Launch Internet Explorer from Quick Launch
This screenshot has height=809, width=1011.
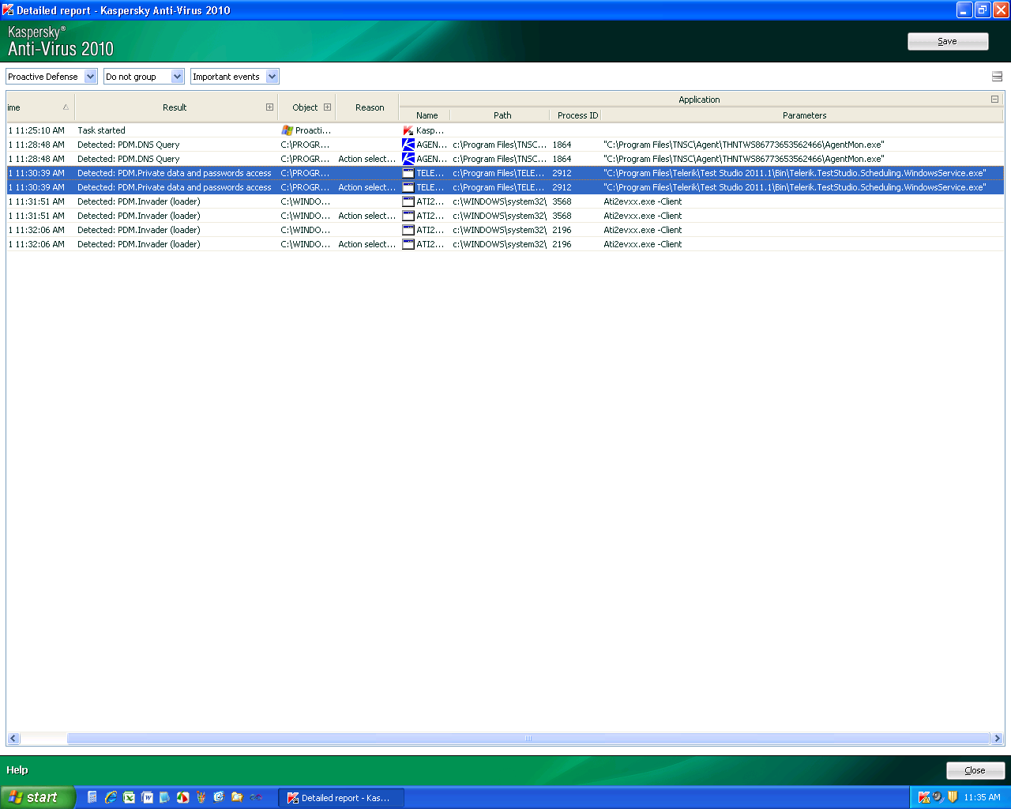[x=111, y=797]
